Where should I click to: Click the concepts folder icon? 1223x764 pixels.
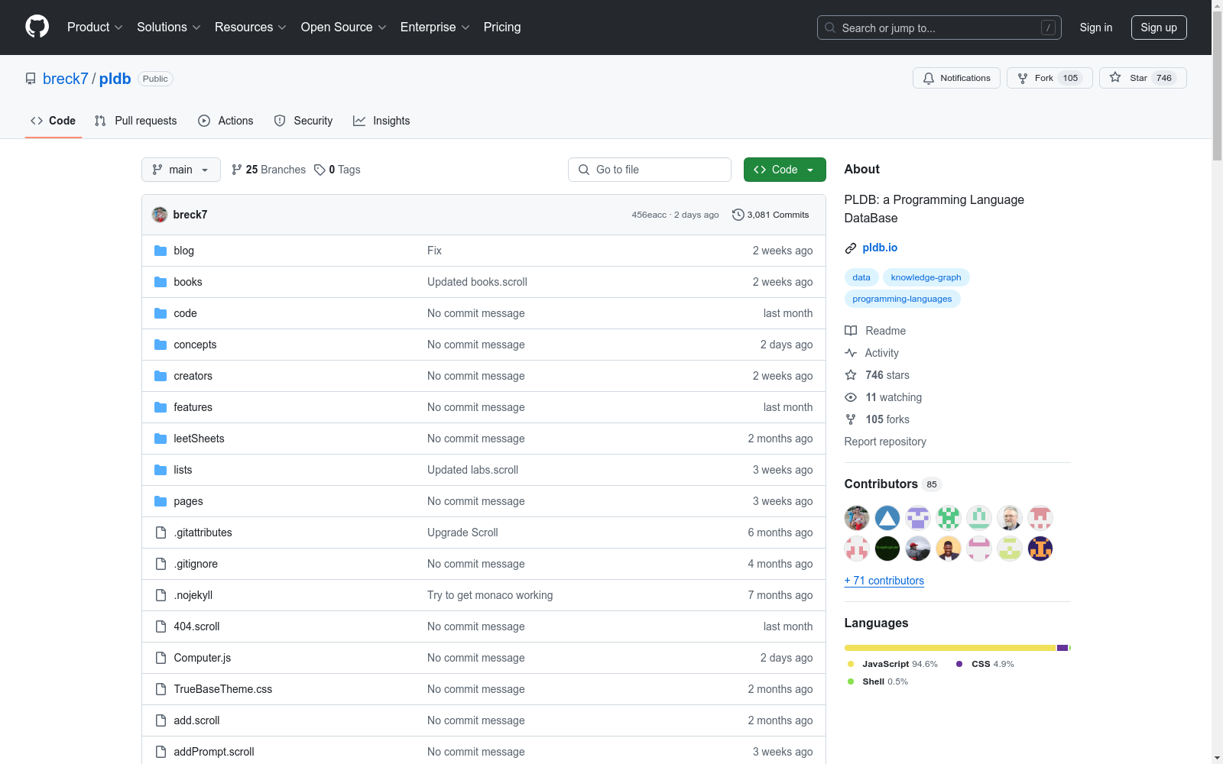pyautogui.click(x=161, y=345)
